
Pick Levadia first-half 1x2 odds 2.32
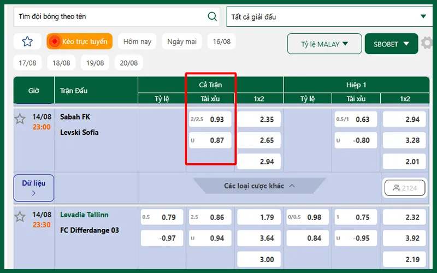click(x=404, y=217)
